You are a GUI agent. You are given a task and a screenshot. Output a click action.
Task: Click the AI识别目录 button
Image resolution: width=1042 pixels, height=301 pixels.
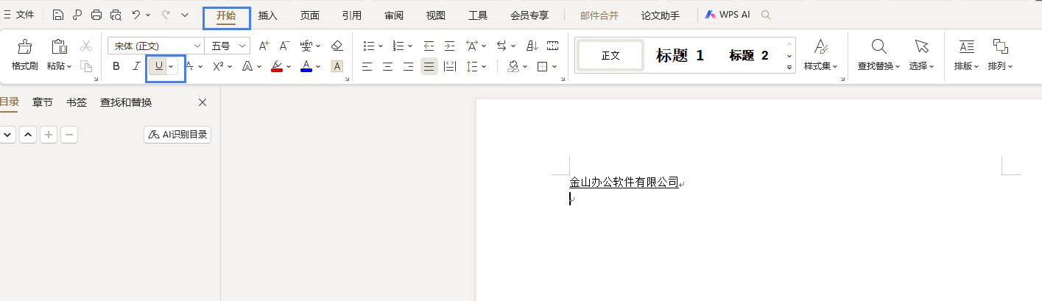[x=177, y=135]
